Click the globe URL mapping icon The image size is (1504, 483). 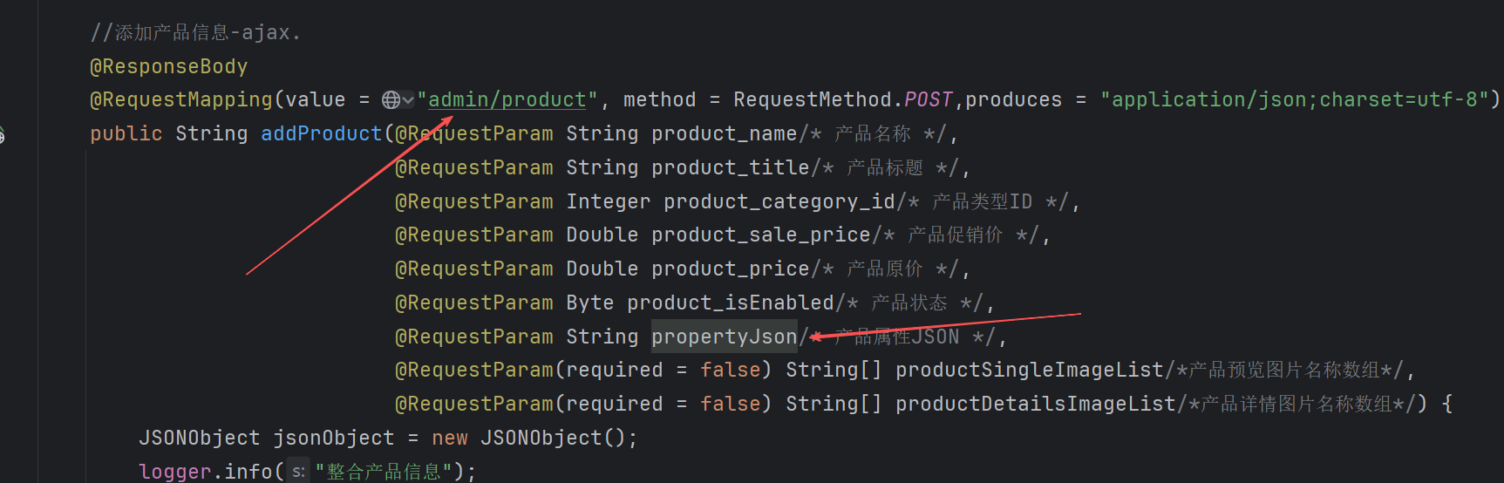391,100
